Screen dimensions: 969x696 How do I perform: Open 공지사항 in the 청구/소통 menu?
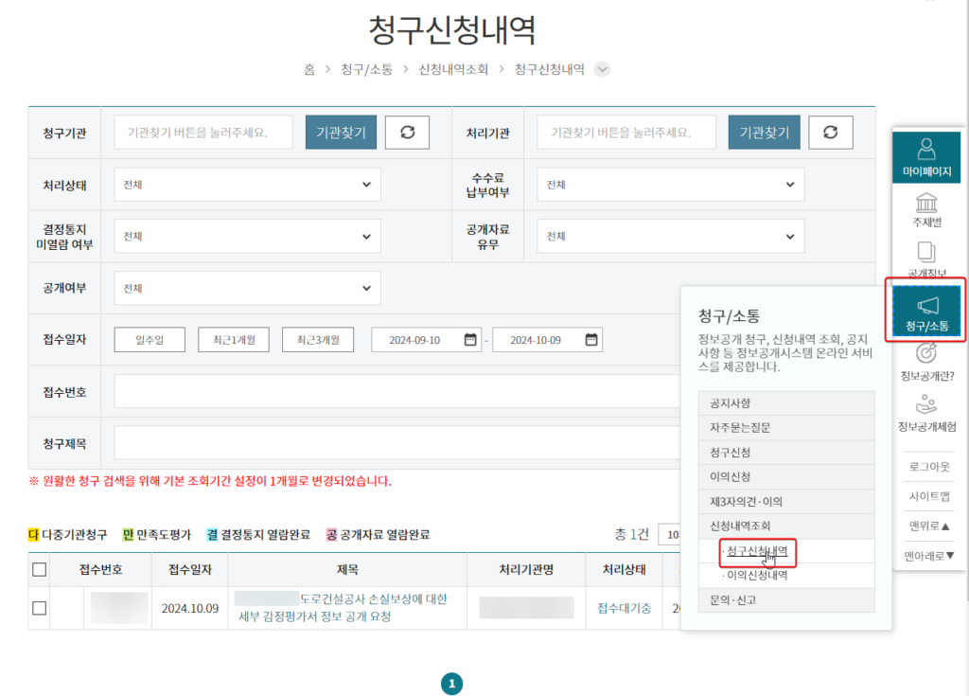click(x=786, y=403)
